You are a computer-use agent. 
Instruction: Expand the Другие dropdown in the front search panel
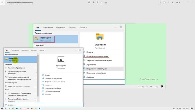click(43, 50)
